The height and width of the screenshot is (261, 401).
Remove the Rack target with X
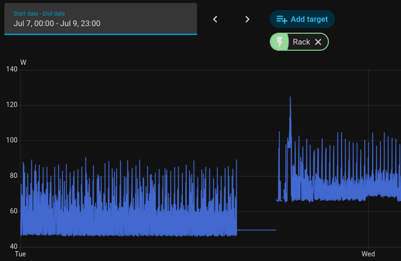pos(318,42)
